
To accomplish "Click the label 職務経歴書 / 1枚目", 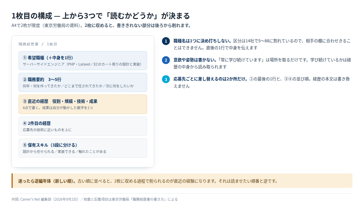I will [x=38, y=44].
